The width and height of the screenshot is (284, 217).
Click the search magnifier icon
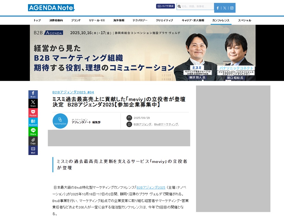click(x=179, y=6)
